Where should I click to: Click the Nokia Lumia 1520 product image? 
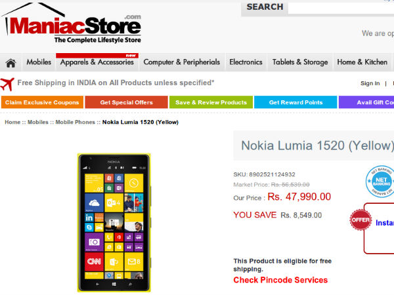click(x=114, y=223)
